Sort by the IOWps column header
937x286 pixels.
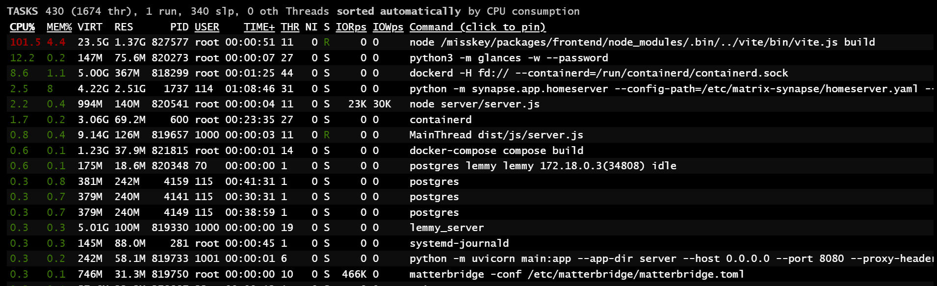tap(388, 27)
